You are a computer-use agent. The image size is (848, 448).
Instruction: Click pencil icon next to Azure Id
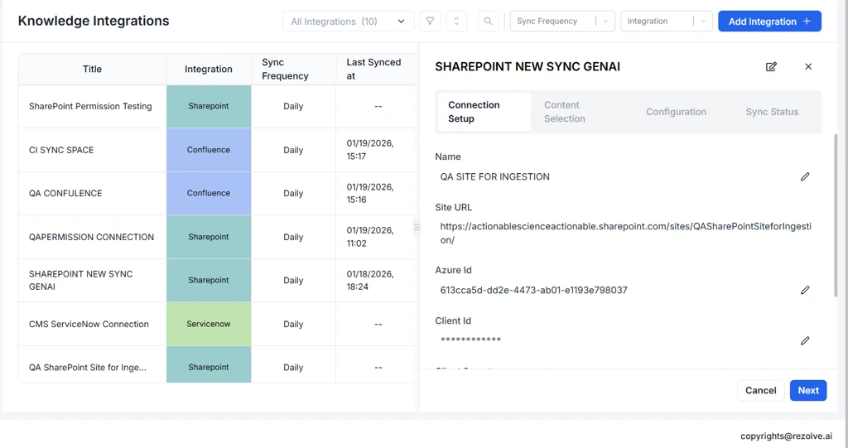click(805, 290)
